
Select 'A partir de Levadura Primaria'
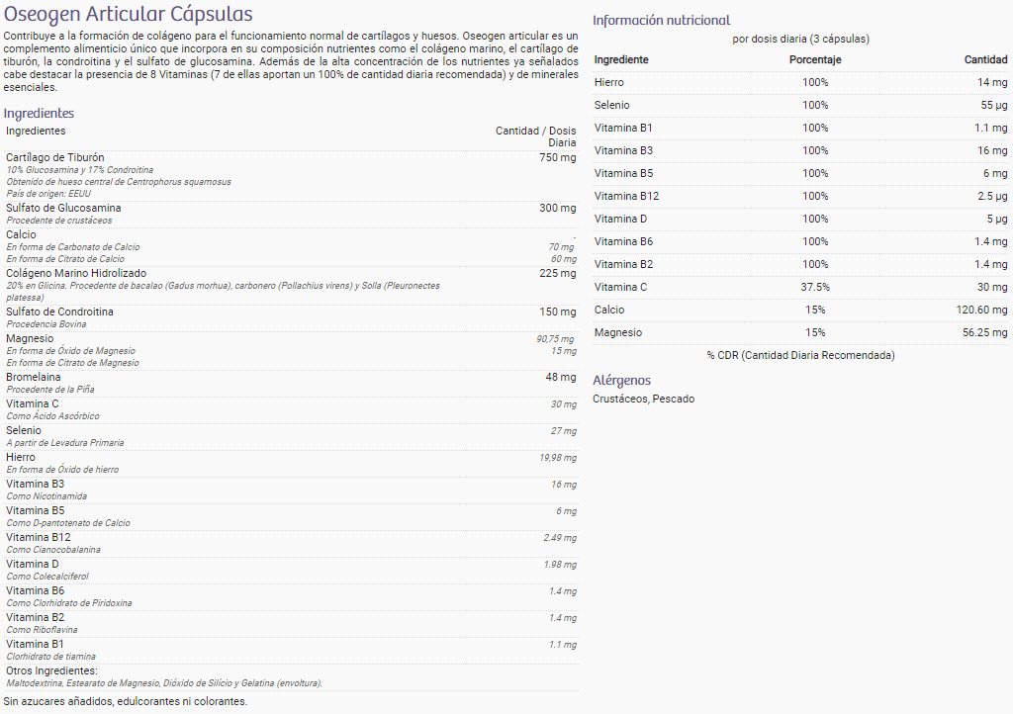65,443
